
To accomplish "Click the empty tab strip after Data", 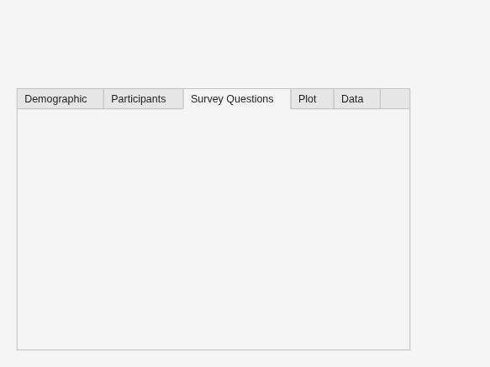I will pyautogui.click(x=395, y=99).
